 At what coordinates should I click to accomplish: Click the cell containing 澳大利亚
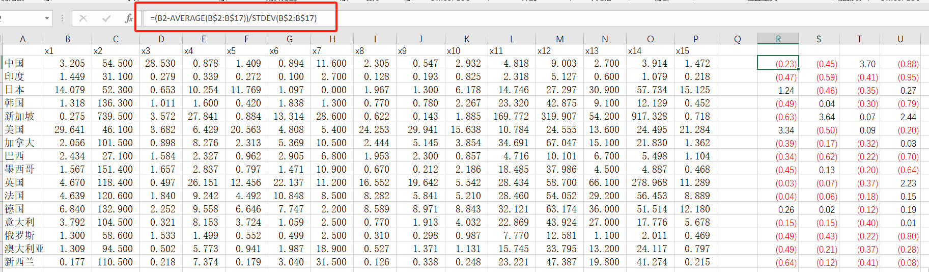click(x=22, y=249)
